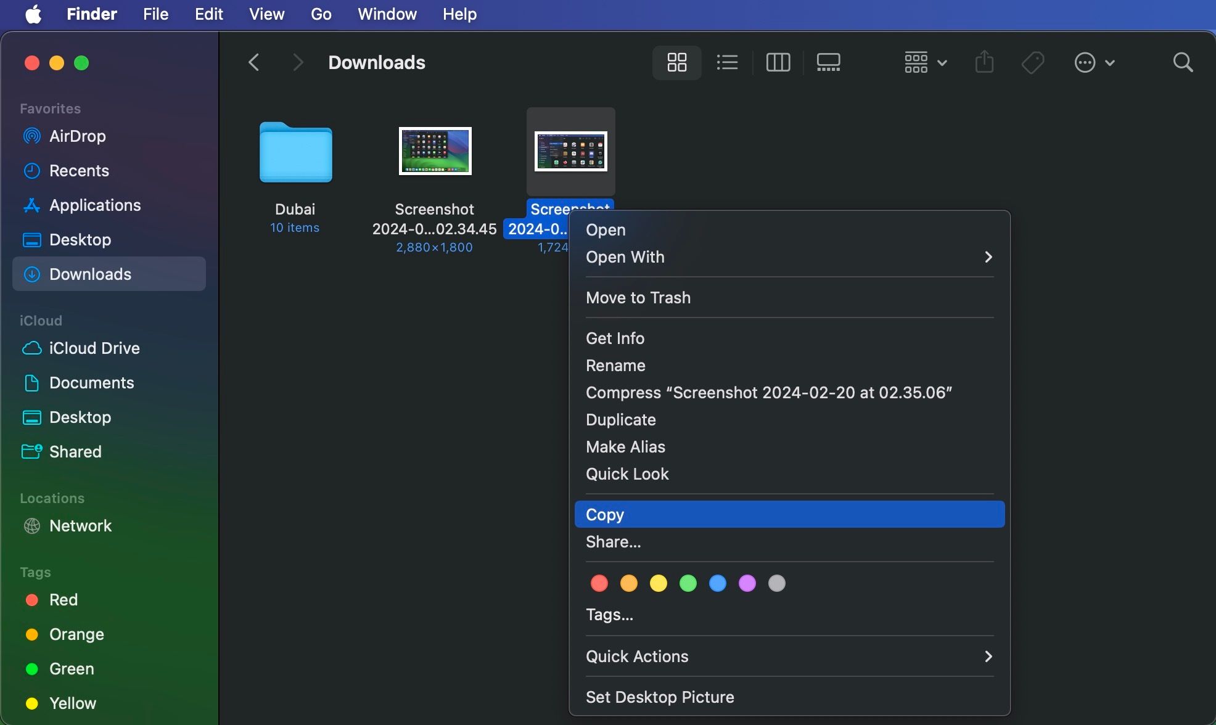Click the back navigation arrow
The height and width of the screenshot is (725, 1216).
(x=253, y=62)
